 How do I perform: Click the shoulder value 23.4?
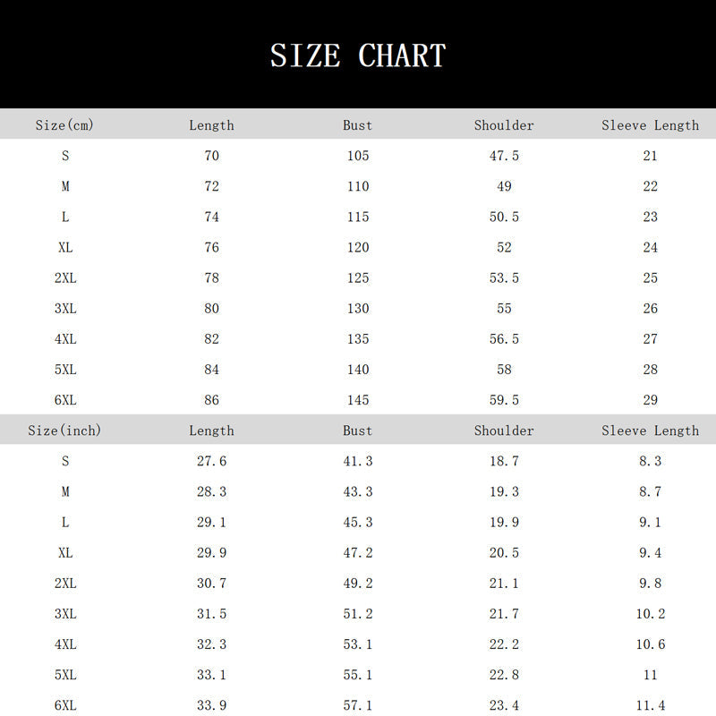504,705
